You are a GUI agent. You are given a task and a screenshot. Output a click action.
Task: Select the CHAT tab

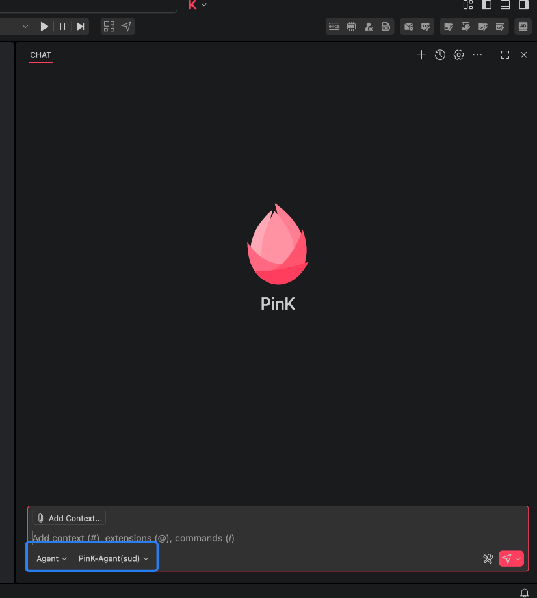click(40, 55)
